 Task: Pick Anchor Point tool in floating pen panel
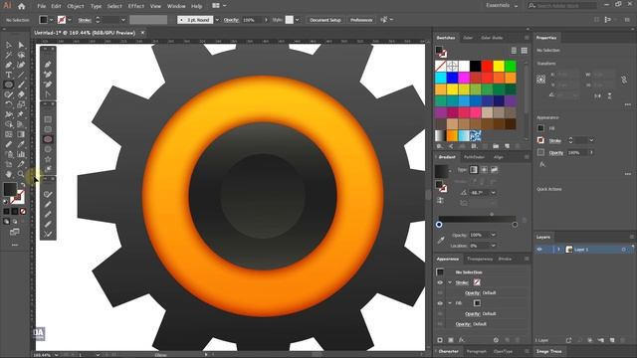[48, 94]
